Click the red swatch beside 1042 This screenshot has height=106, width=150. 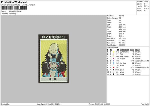click(x=113, y=67)
